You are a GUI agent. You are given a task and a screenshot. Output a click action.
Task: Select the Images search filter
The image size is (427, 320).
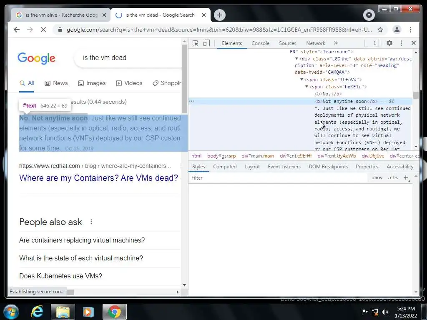pyautogui.click(x=92, y=83)
